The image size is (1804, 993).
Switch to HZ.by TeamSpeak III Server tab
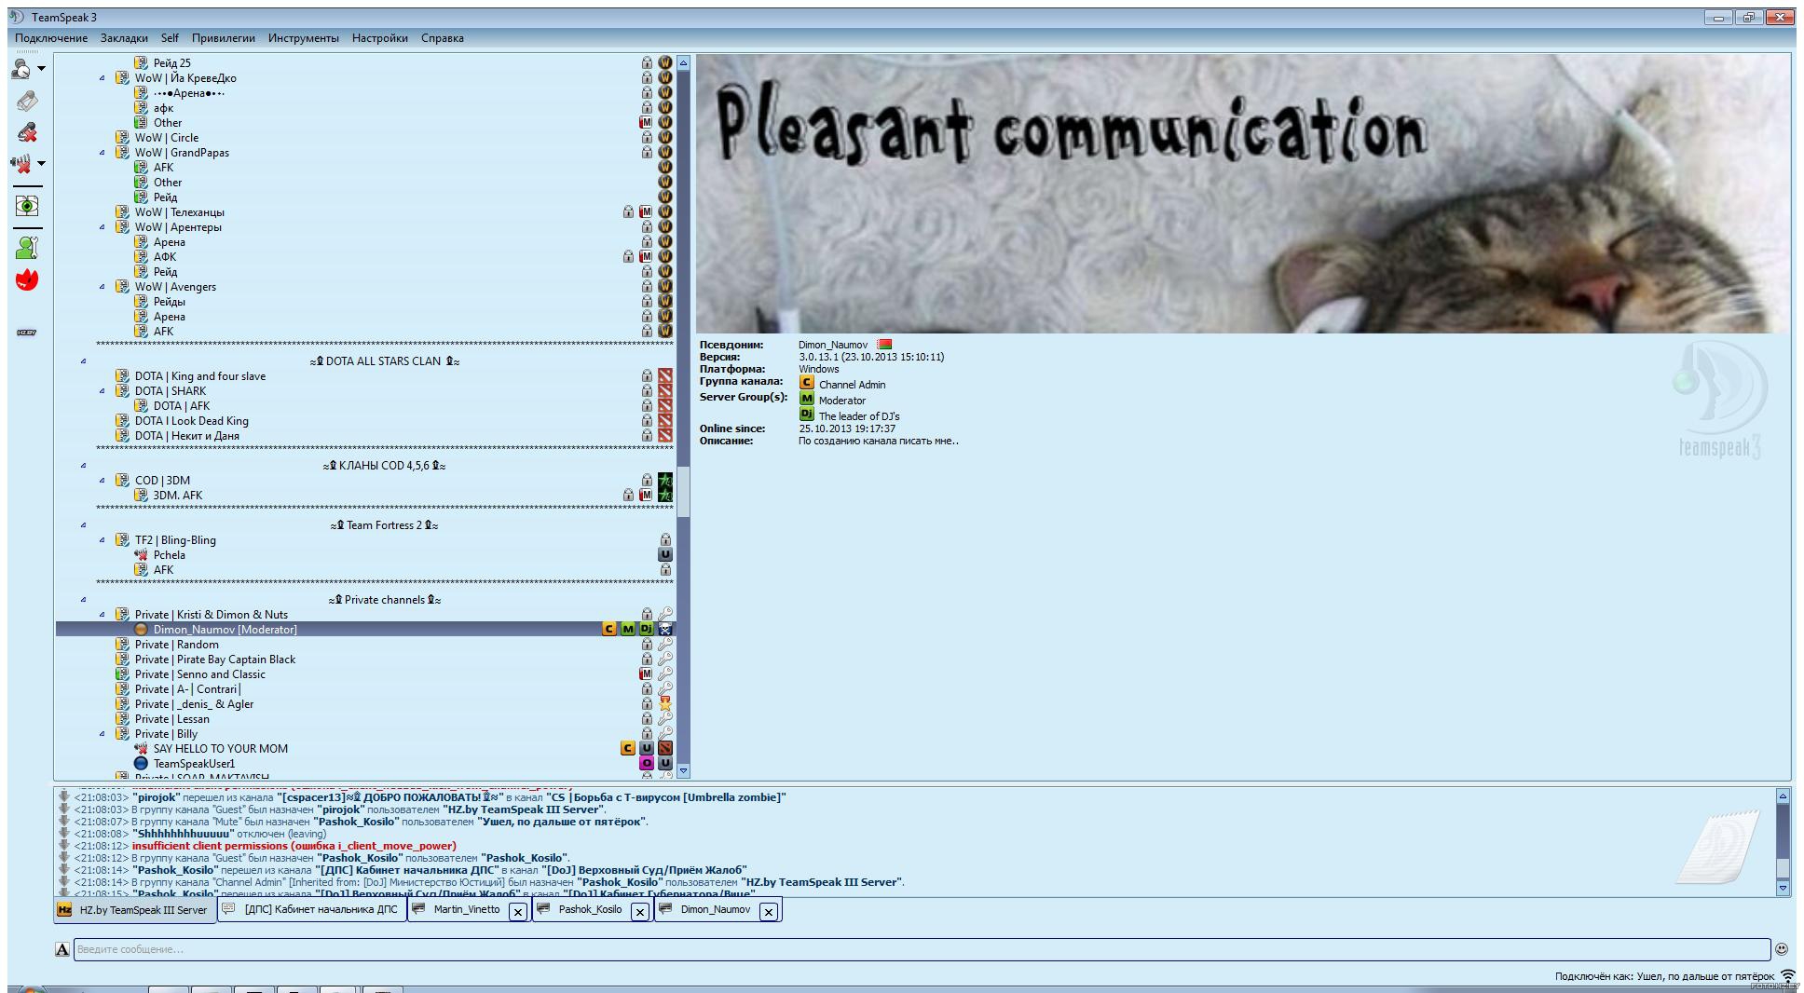(135, 910)
